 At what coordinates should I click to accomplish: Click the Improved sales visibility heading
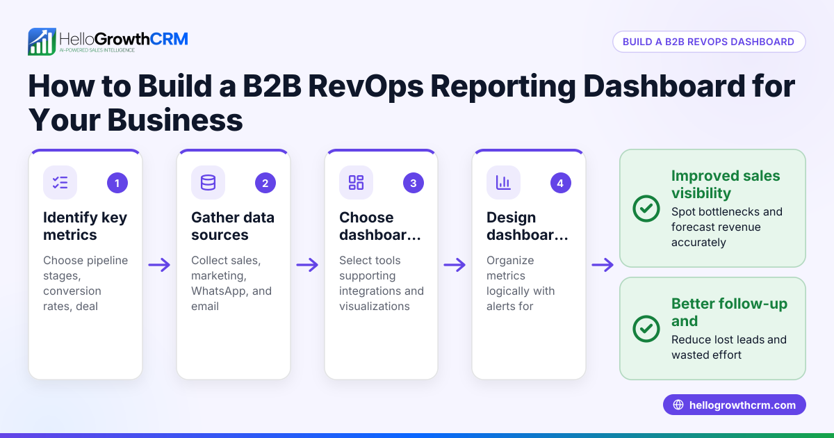[726, 184]
